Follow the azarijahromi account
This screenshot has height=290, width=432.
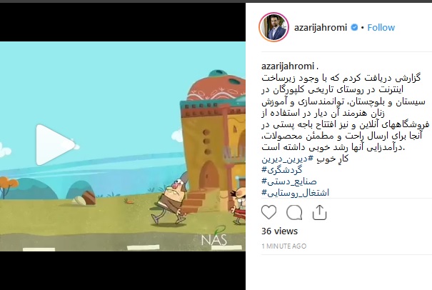tap(381, 28)
